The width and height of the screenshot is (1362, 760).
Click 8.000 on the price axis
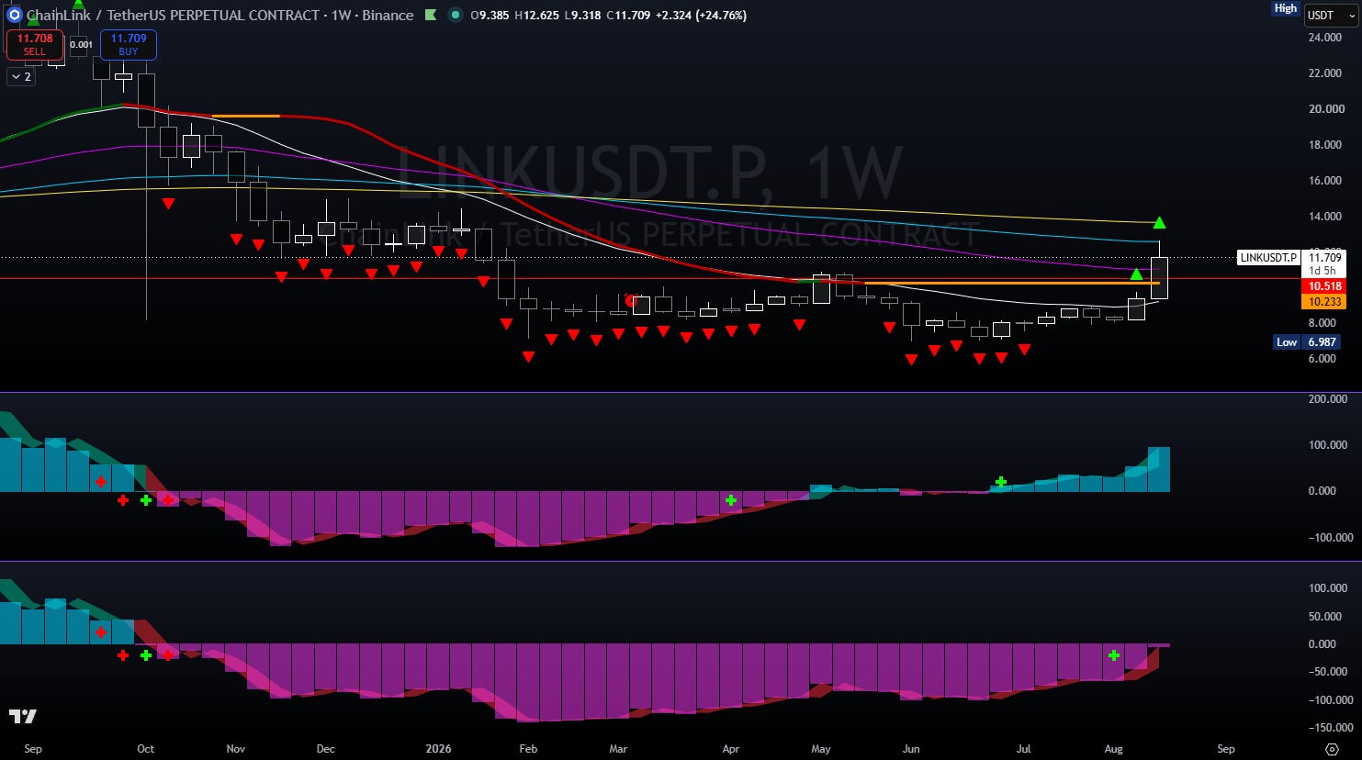pos(1323,323)
